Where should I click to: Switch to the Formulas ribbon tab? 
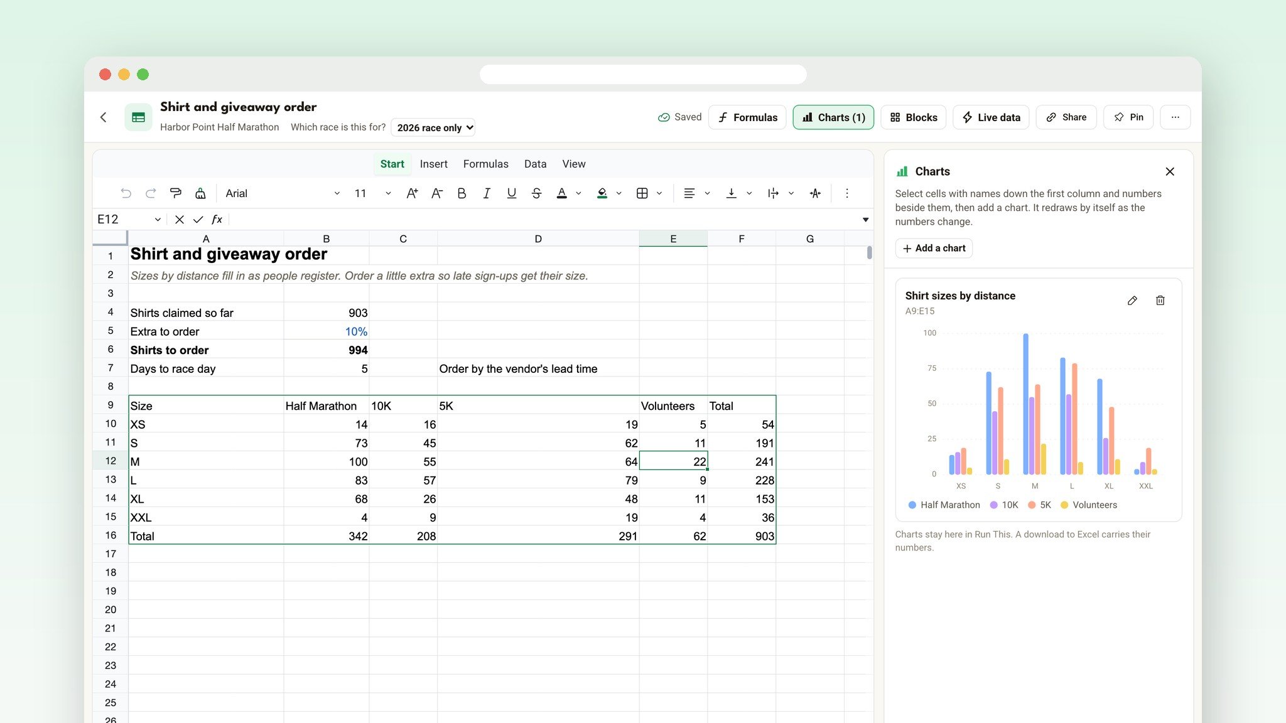coord(485,164)
